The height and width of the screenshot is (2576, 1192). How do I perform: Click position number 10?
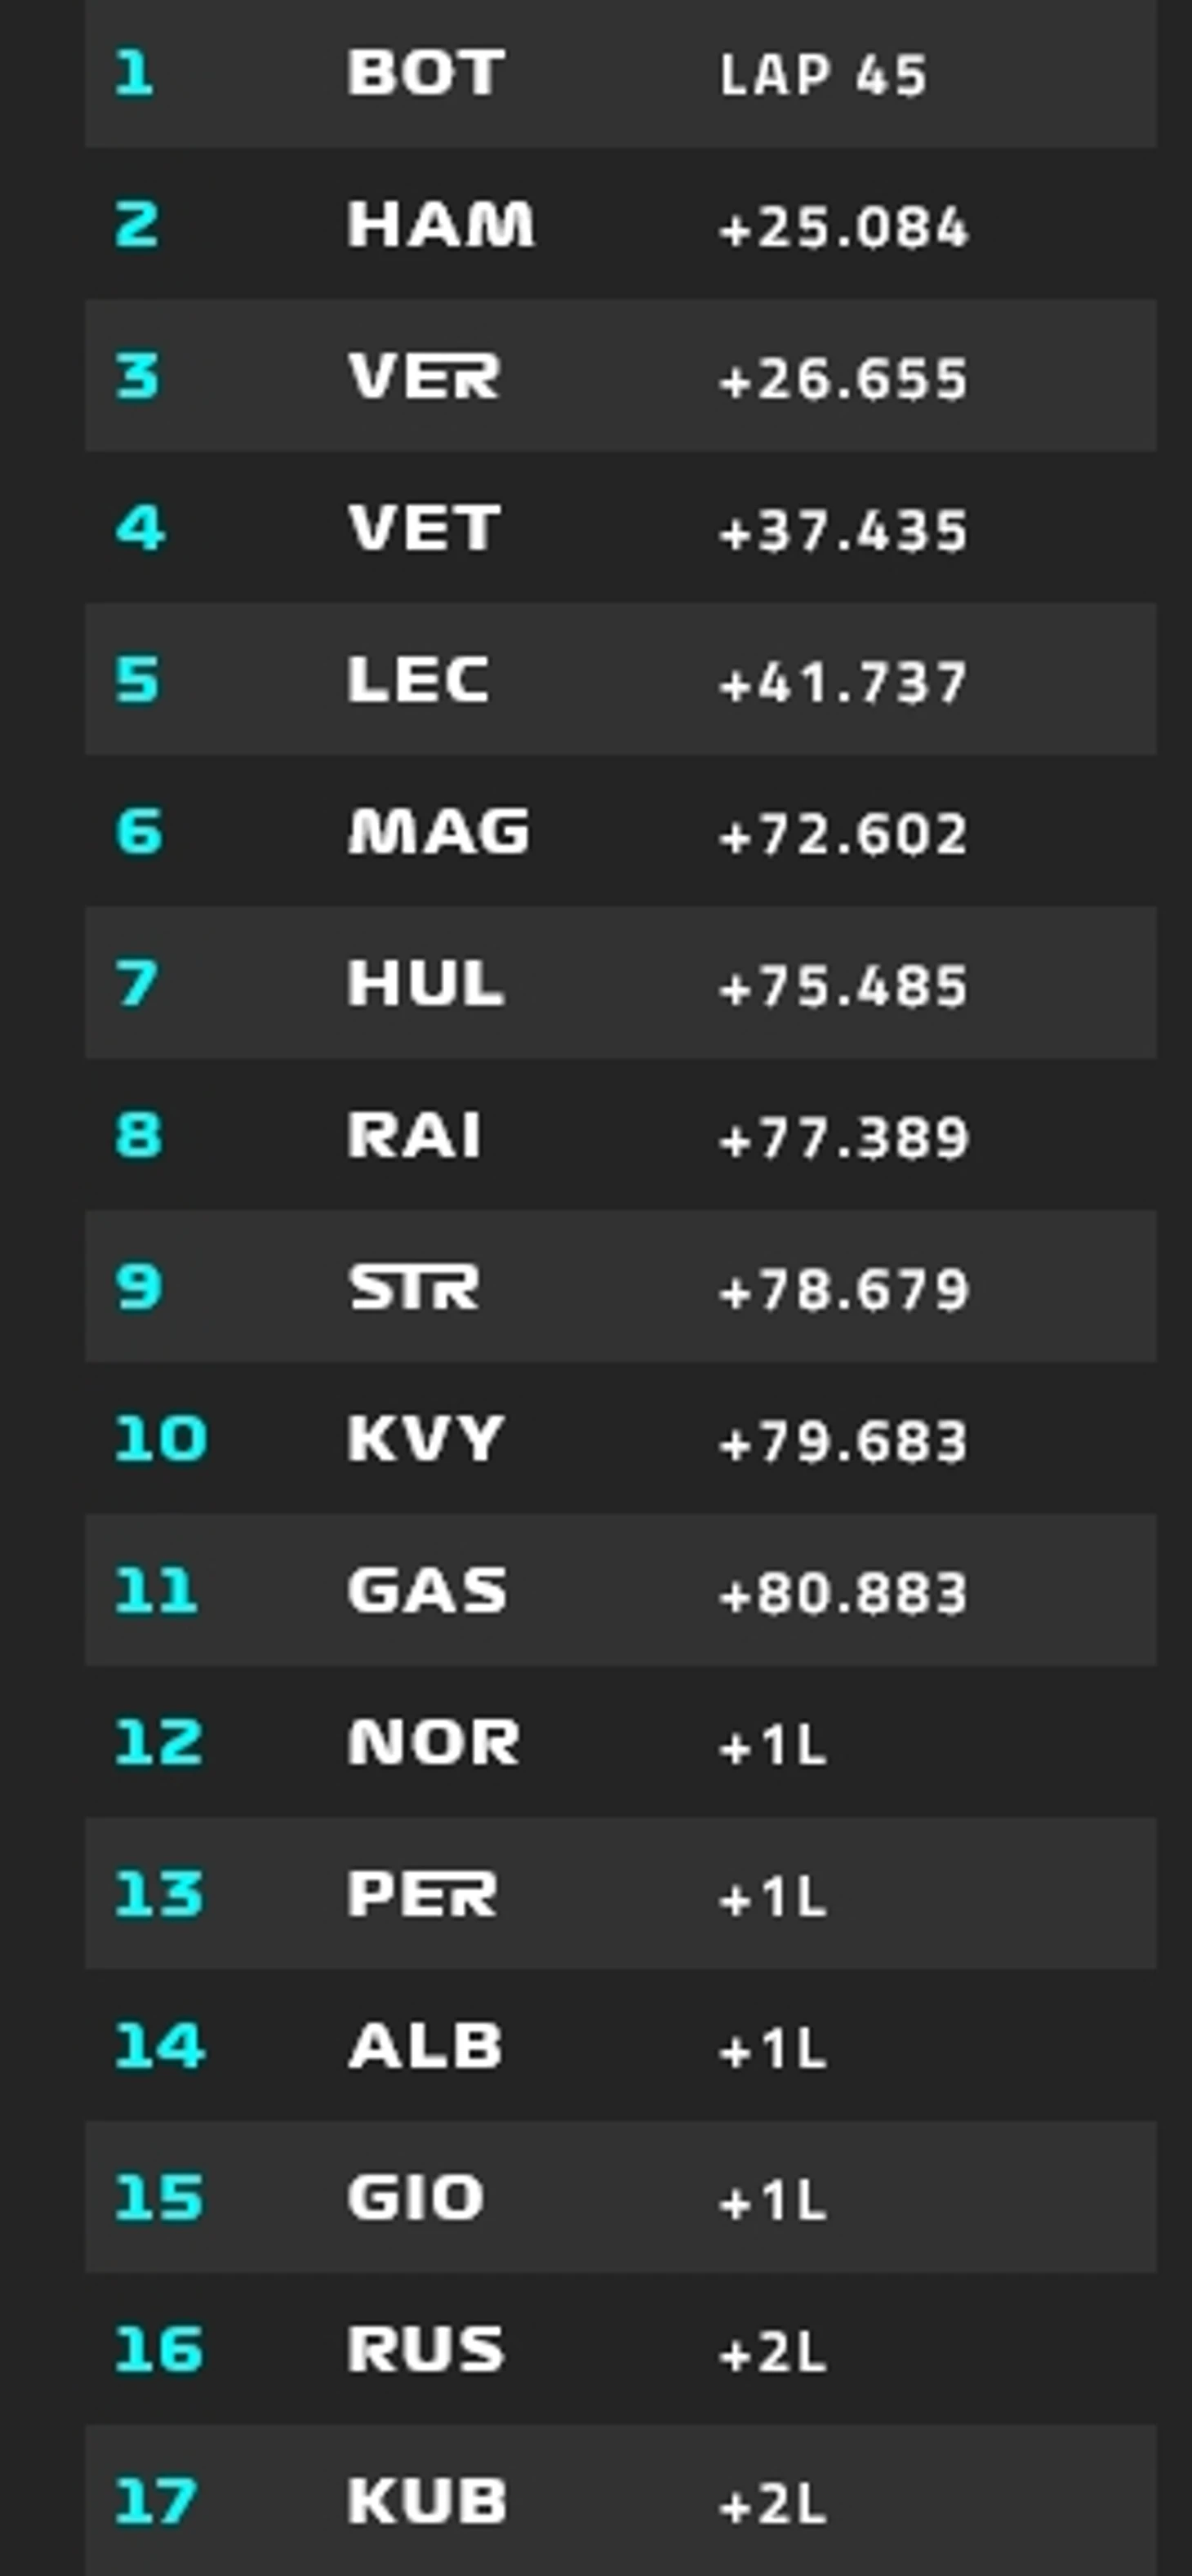click(x=160, y=1439)
